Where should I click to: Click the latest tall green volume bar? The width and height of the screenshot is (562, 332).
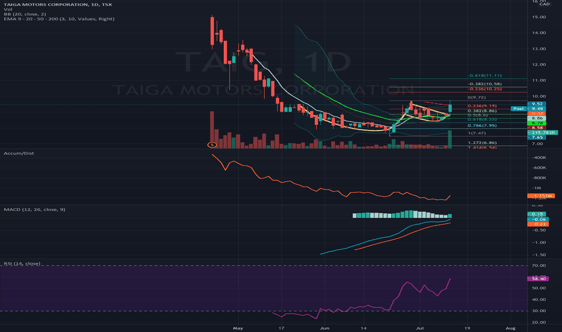[x=450, y=139]
